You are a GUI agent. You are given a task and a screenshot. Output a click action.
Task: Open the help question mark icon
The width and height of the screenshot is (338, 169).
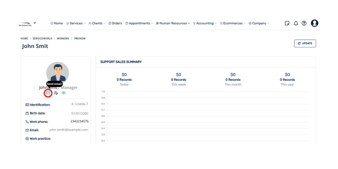click(x=304, y=23)
